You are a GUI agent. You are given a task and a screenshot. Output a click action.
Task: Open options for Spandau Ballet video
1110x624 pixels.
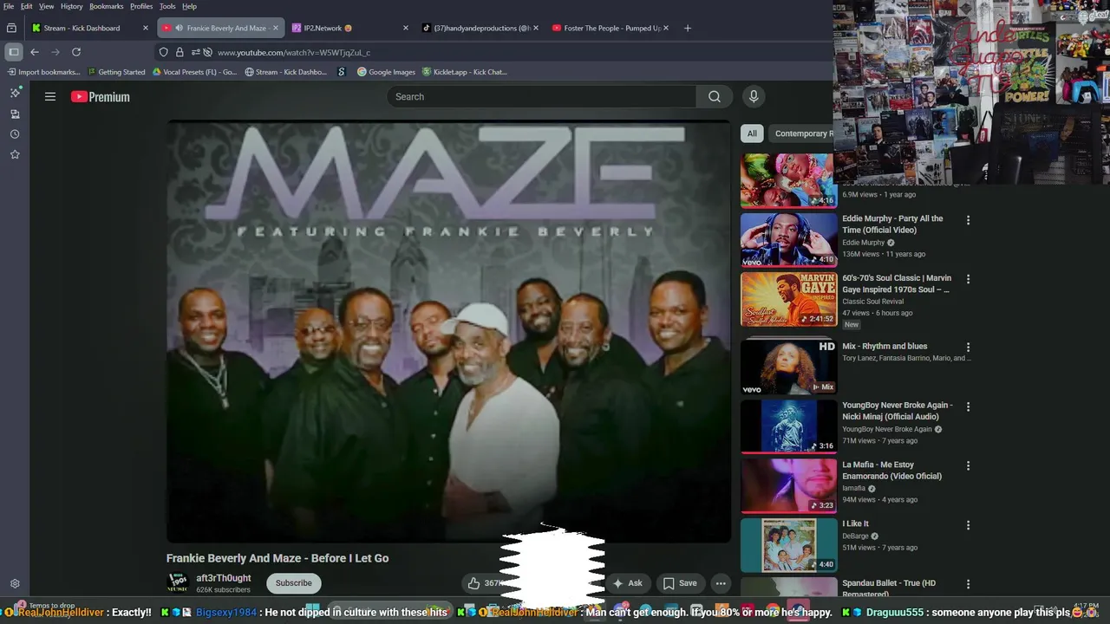[968, 584]
